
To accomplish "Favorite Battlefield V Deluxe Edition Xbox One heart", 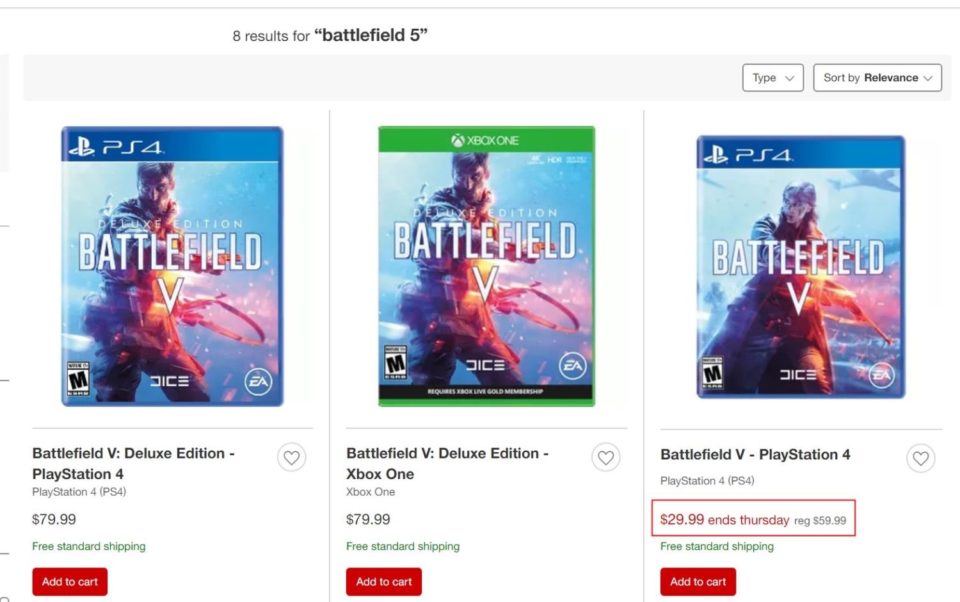I will pyautogui.click(x=605, y=458).
